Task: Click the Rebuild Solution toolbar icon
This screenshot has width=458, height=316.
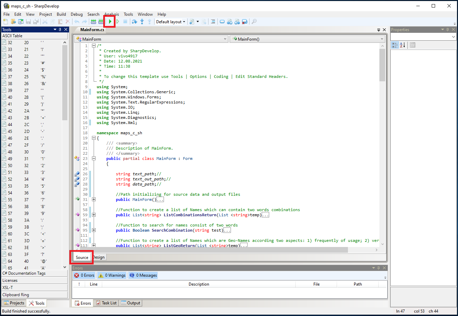Action: [x=101, y=22]
